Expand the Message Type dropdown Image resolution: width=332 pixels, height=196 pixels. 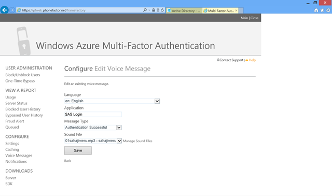click(x=119, y=128)
